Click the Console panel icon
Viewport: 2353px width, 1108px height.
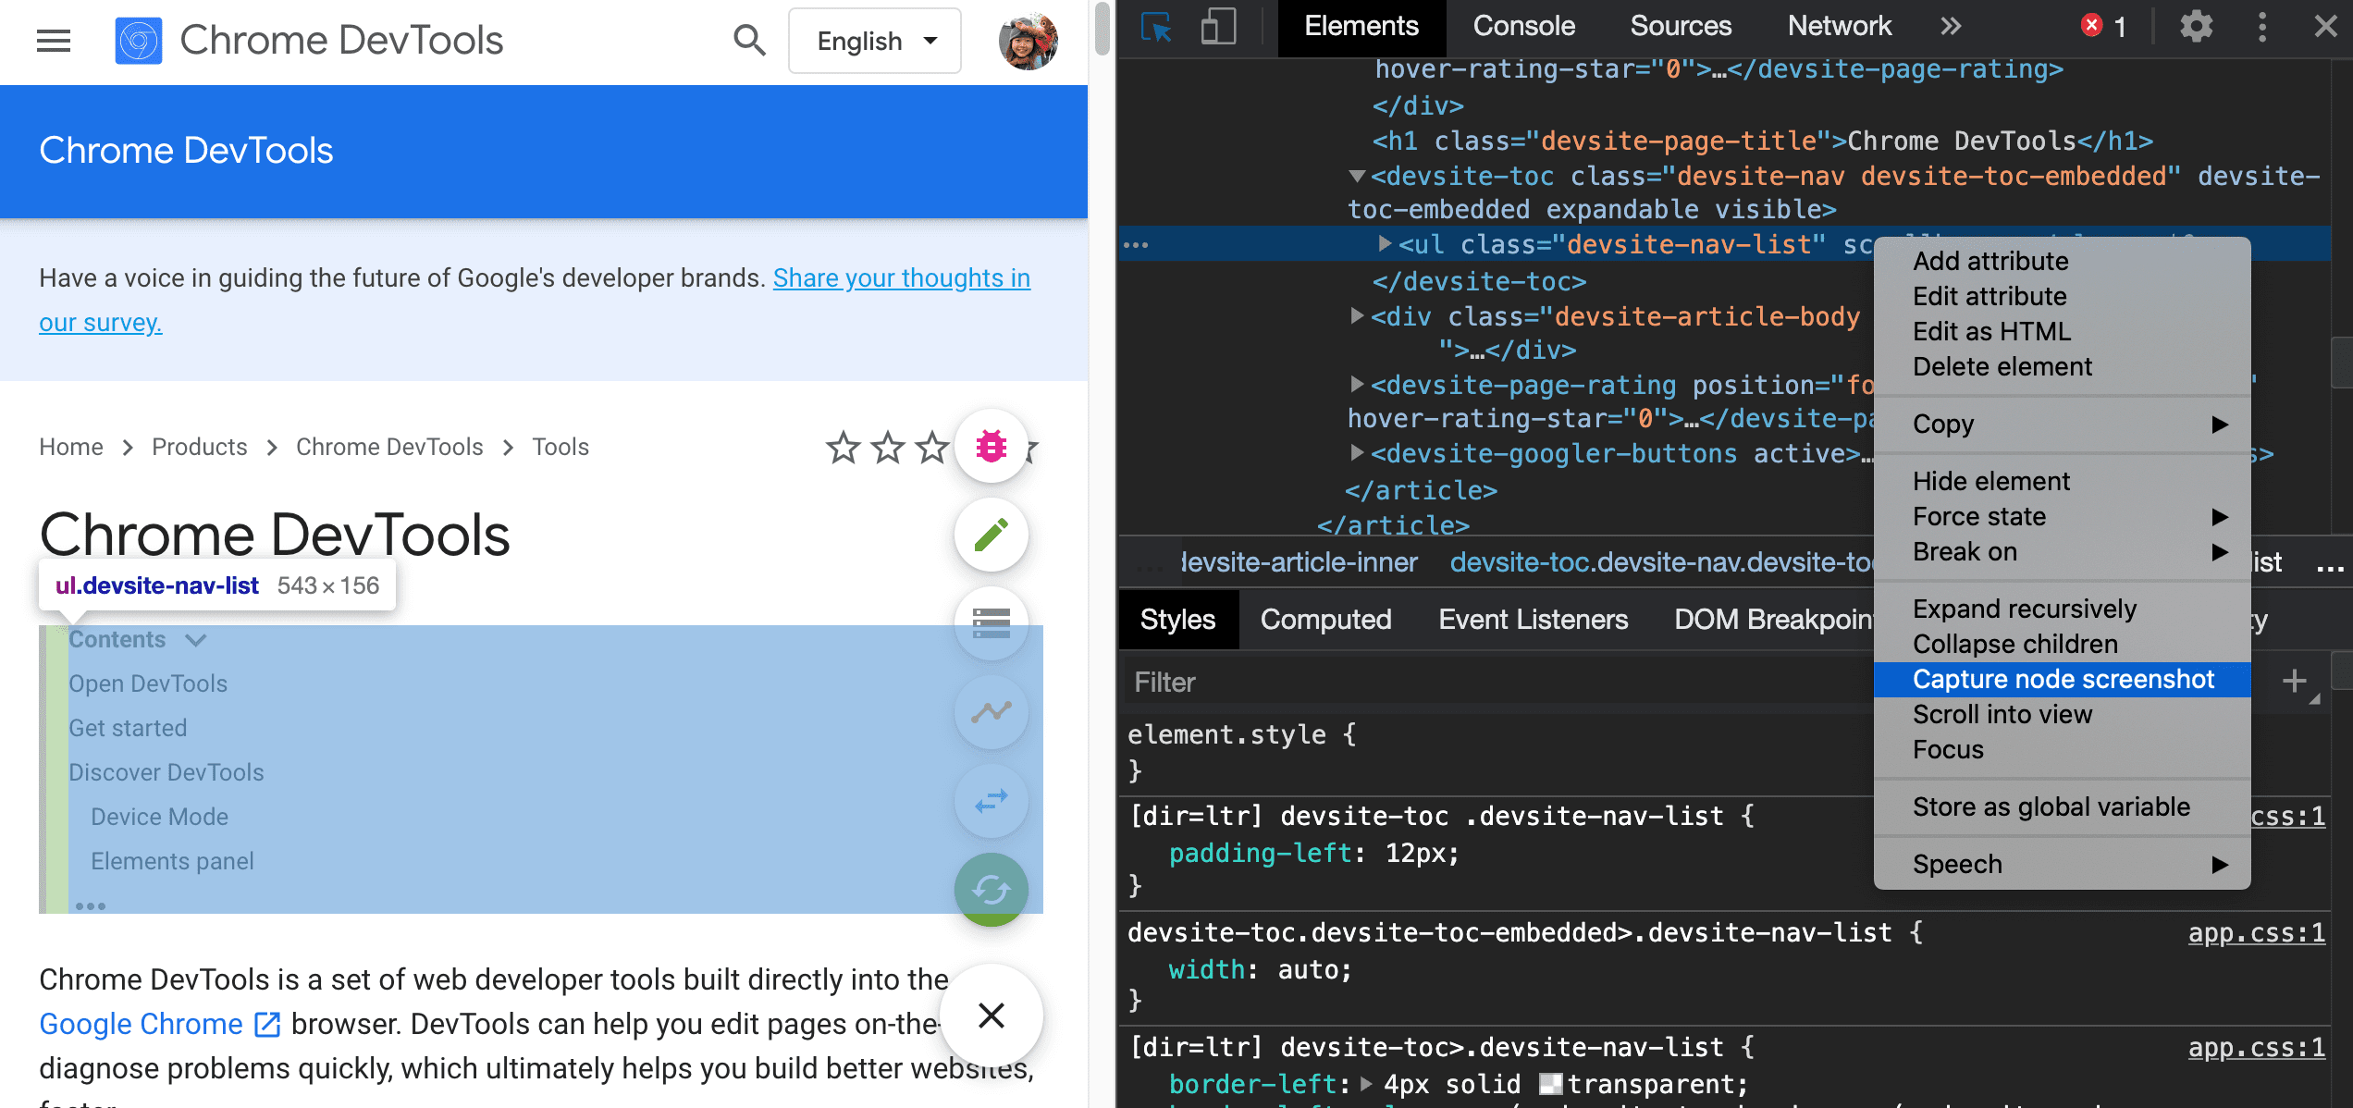point(1521,26)
